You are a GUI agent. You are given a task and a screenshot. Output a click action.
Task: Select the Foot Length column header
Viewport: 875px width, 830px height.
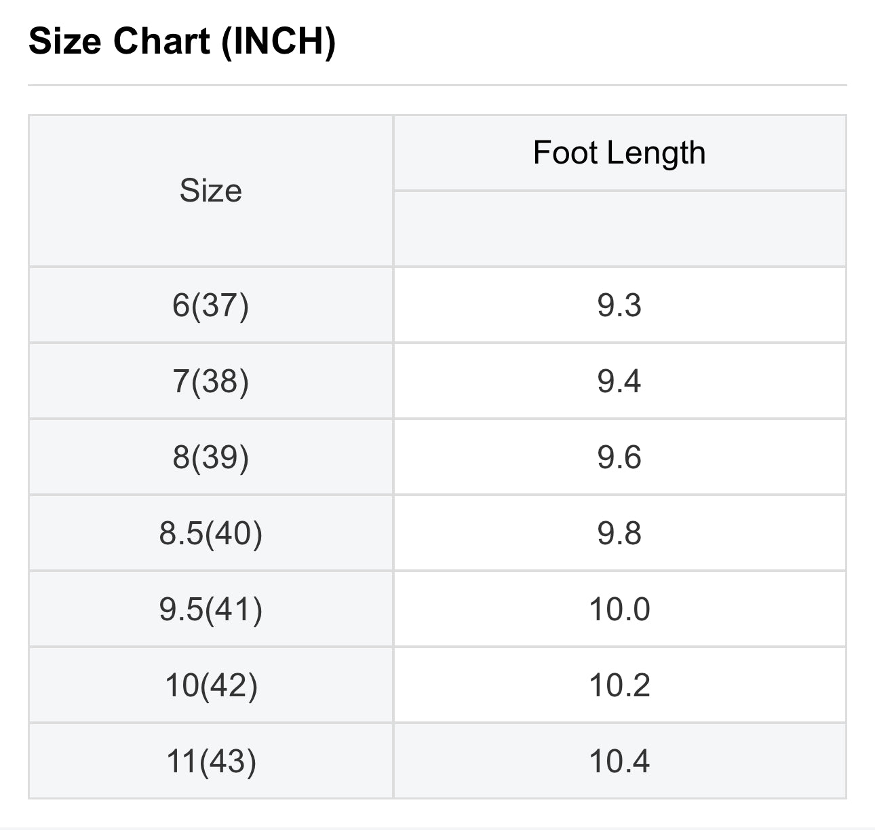tap(619, 153)
